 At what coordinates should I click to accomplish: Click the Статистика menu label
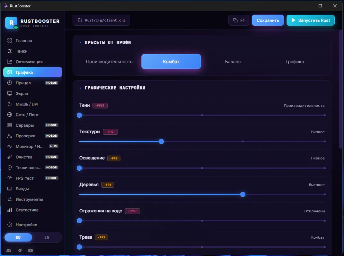coord(27,210)
